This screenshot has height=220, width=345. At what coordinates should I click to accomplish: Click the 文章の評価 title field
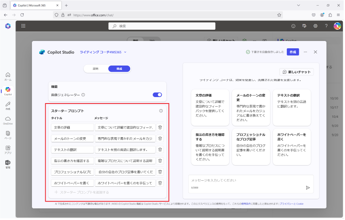tap(72, 127)
